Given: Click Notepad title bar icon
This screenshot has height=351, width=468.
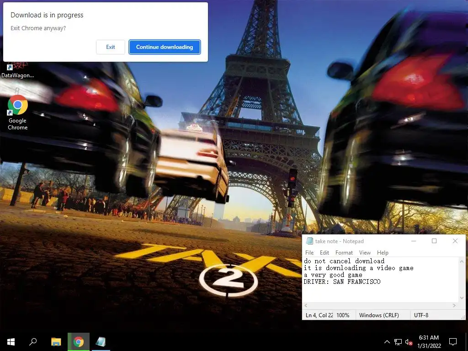Looking at the screenshot, I should tap(309, 241).
